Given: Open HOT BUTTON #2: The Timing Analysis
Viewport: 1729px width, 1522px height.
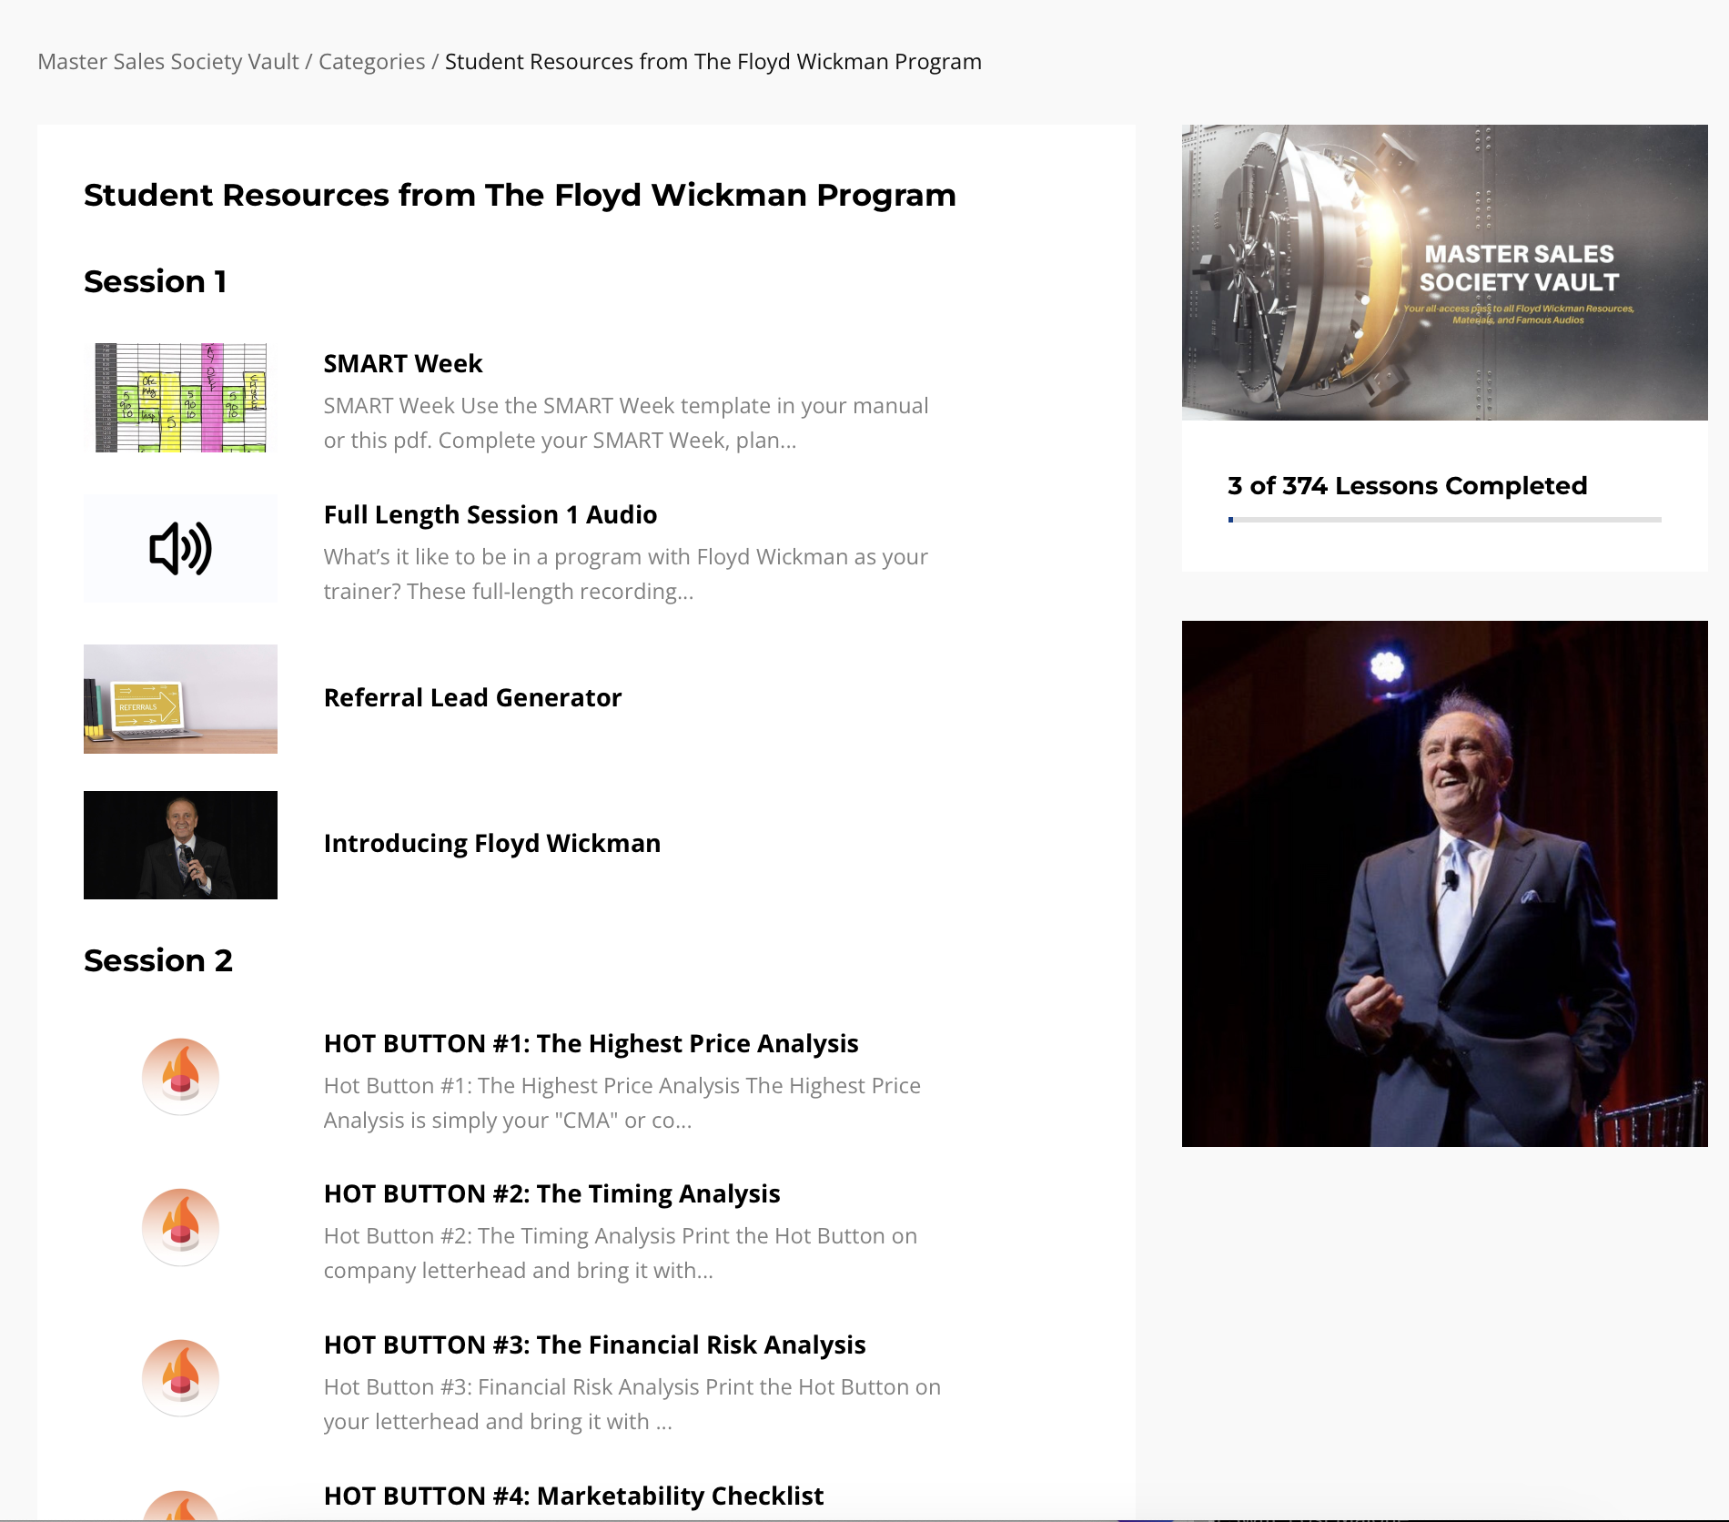Looking at the screenshot, I should coord(552,1193).
